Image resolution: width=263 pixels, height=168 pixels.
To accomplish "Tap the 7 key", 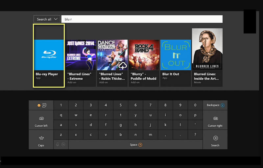I will (151, 105).
